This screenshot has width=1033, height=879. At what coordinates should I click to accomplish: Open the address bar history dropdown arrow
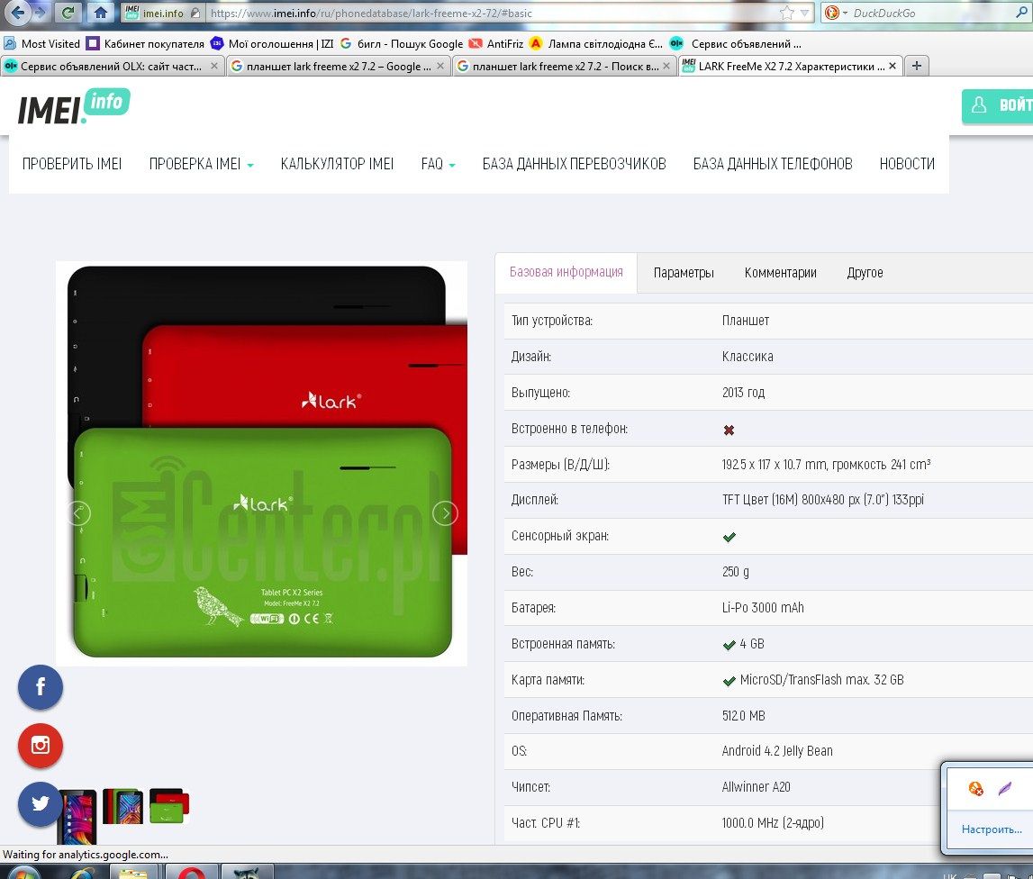click(804, 13)
